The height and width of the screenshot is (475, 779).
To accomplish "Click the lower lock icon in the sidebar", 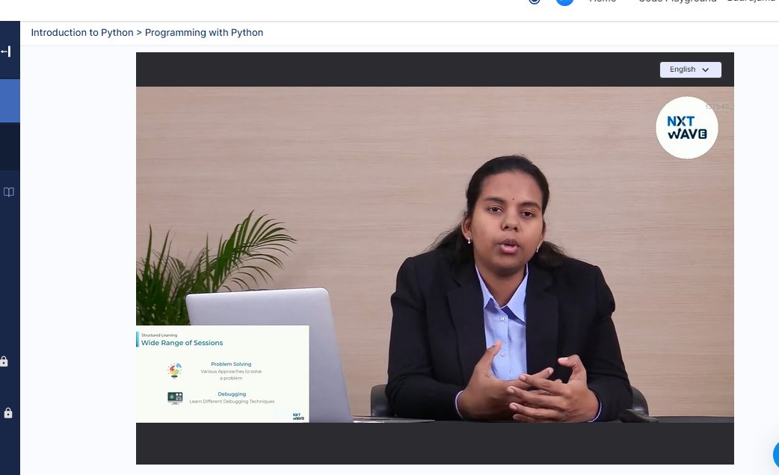I will pyautogui.click(x=8, y=413).
